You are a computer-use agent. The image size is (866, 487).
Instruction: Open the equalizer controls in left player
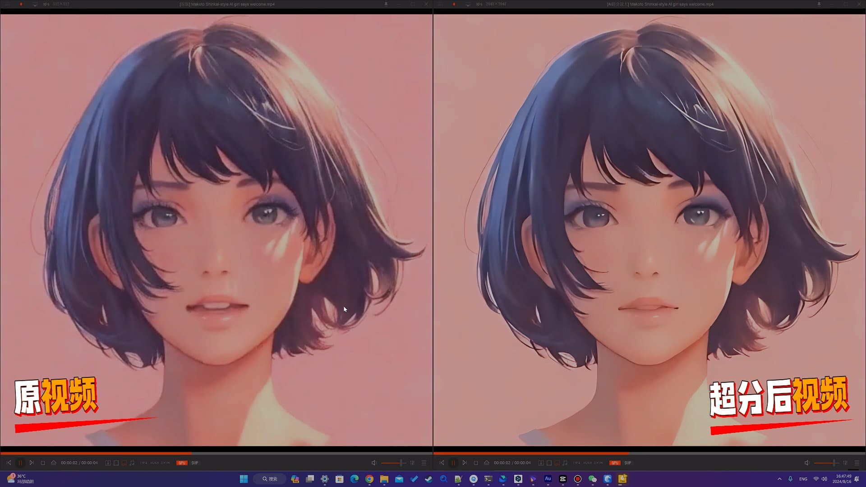tap(412, 463)
